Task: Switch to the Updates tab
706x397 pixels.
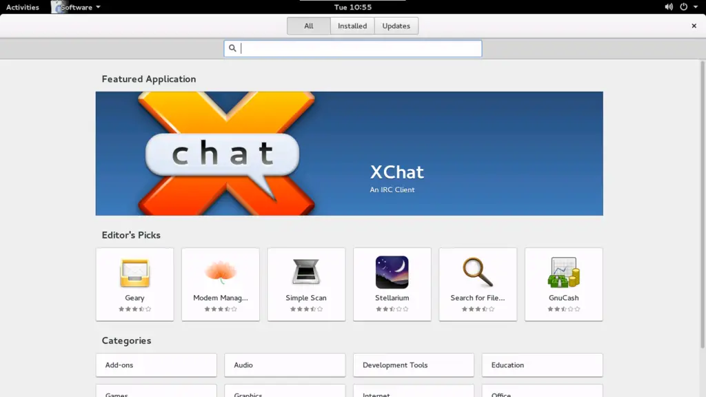Action: point(396,26)
